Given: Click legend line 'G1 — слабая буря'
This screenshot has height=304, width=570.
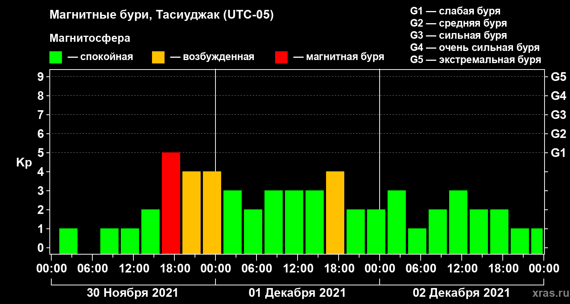Looking at the screenshot, I should 455,11.
